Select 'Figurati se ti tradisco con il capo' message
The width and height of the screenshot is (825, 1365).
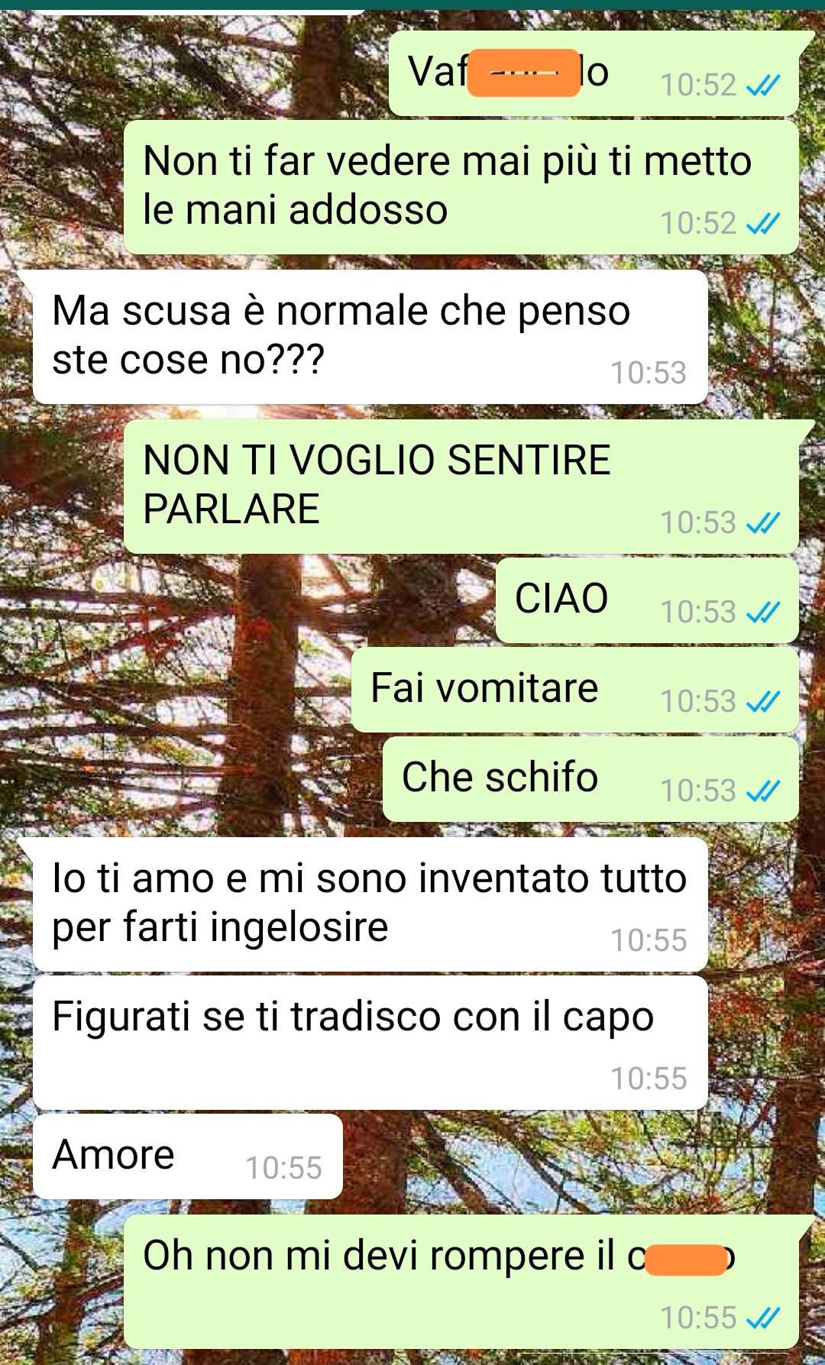[370, 1043]
